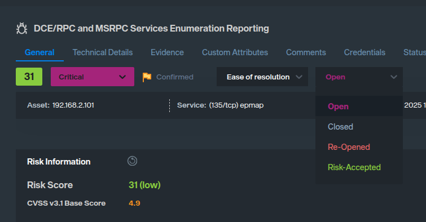Go to the Credentials tab
This screenshot has width=426, height=222.
coord(364,52)
